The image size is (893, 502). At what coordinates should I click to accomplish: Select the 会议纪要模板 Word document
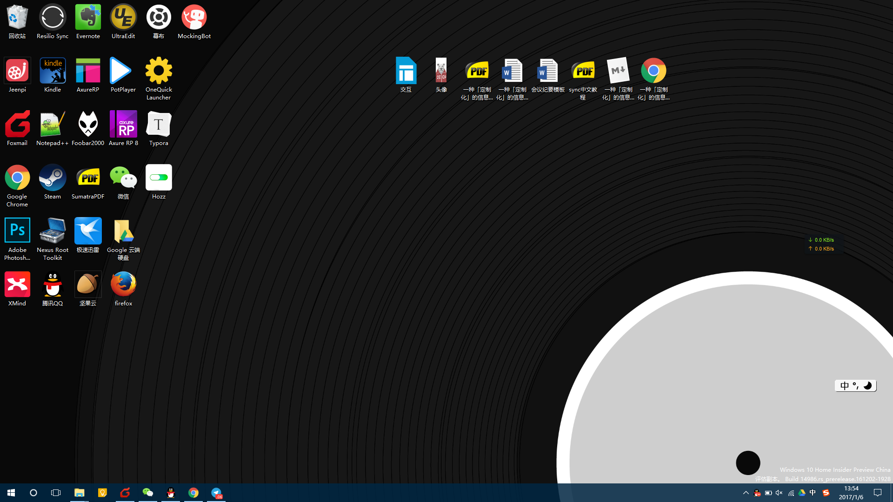pyautogui.click(x=547, y=75)
